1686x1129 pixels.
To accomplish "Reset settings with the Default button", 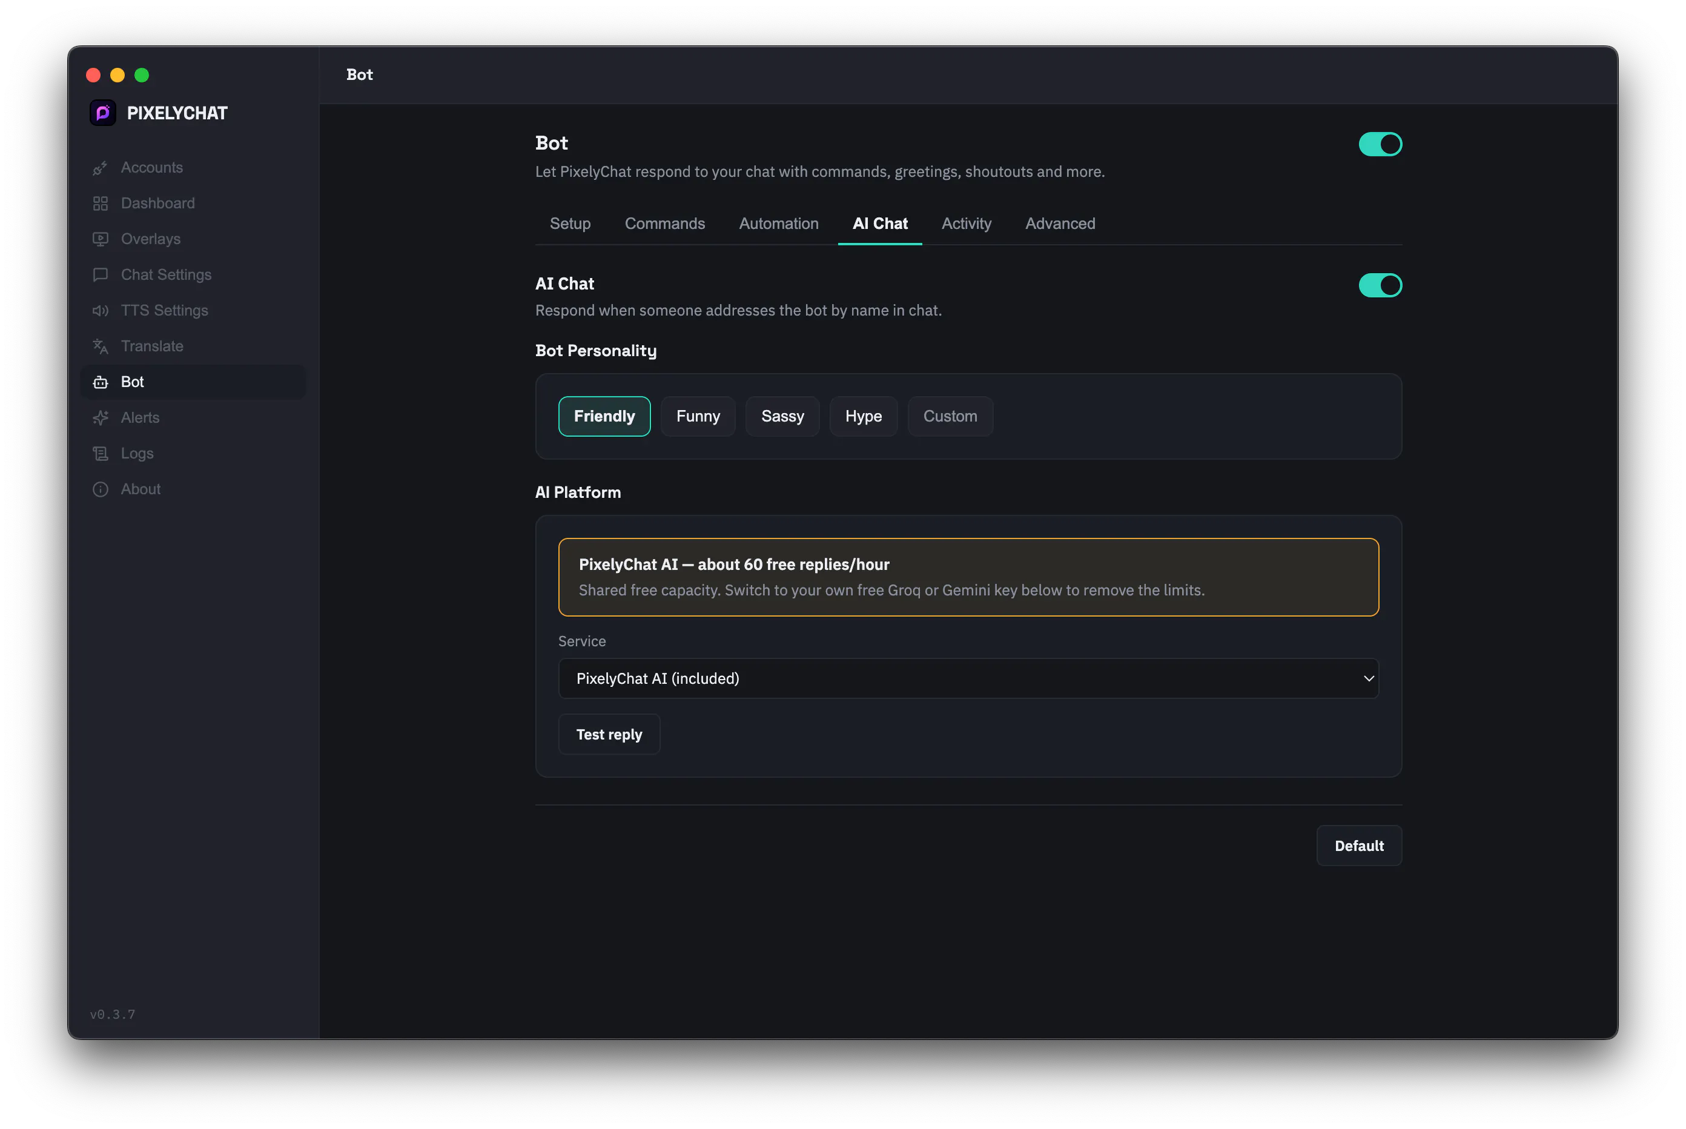I will [1359, 846].
